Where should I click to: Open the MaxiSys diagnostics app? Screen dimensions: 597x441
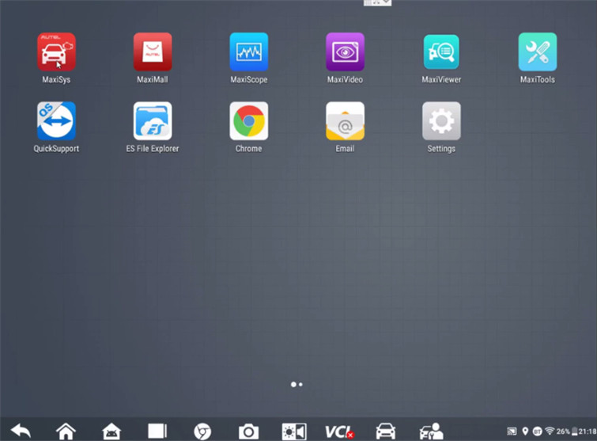tap(56, 51)
